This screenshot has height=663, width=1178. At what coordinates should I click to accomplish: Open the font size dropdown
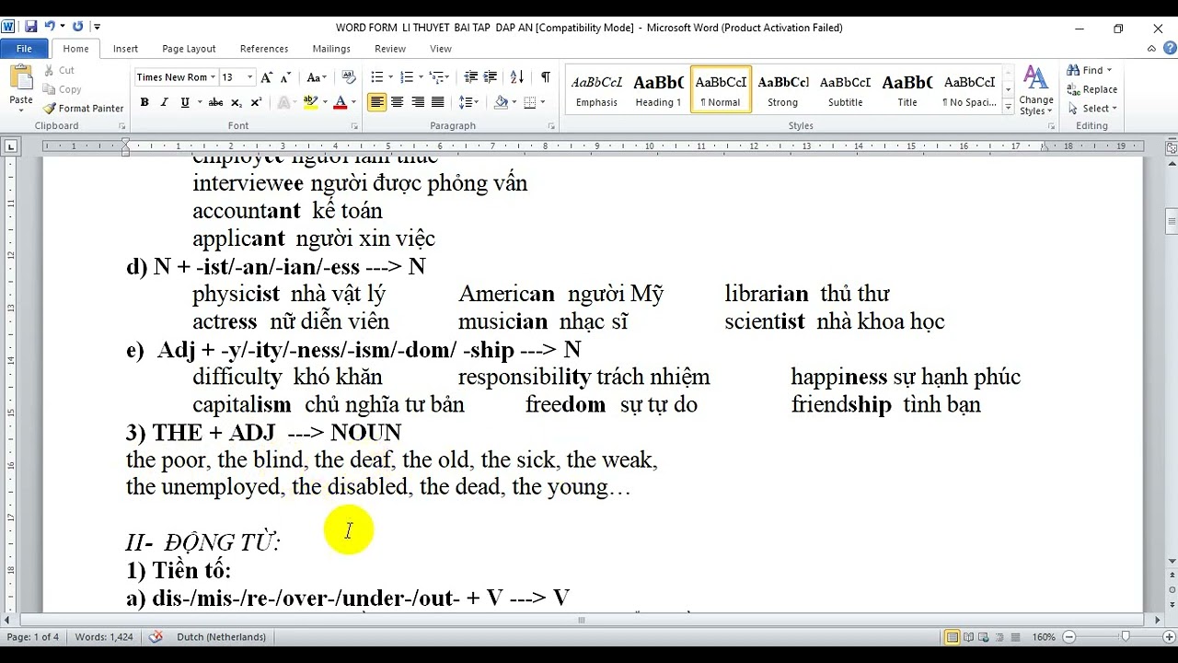point(249,77)
